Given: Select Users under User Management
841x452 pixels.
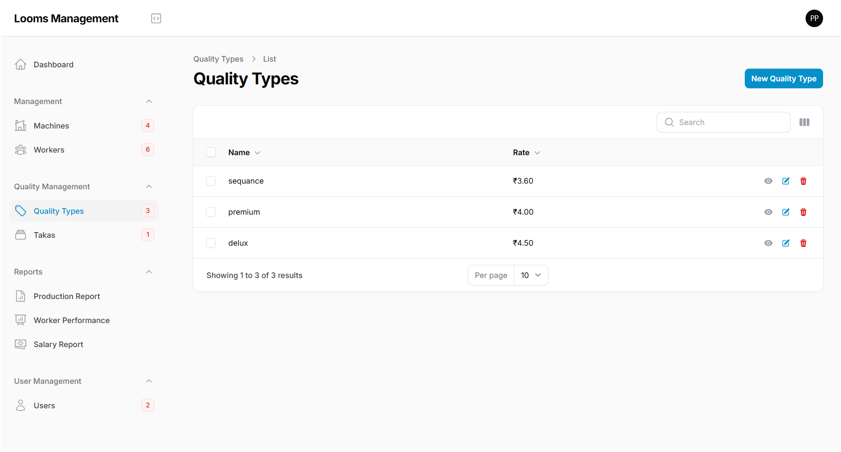Looking at the screenshot, I should coord(44,405).
